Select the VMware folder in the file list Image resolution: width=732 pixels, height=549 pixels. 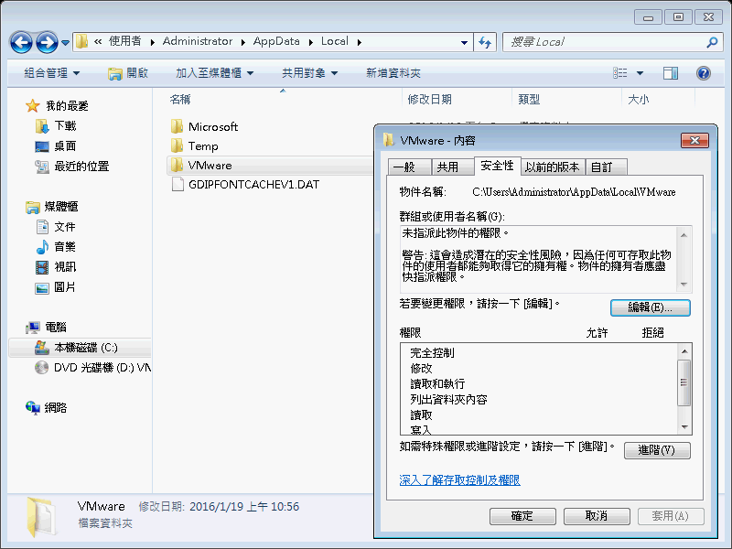pos(210,166)
